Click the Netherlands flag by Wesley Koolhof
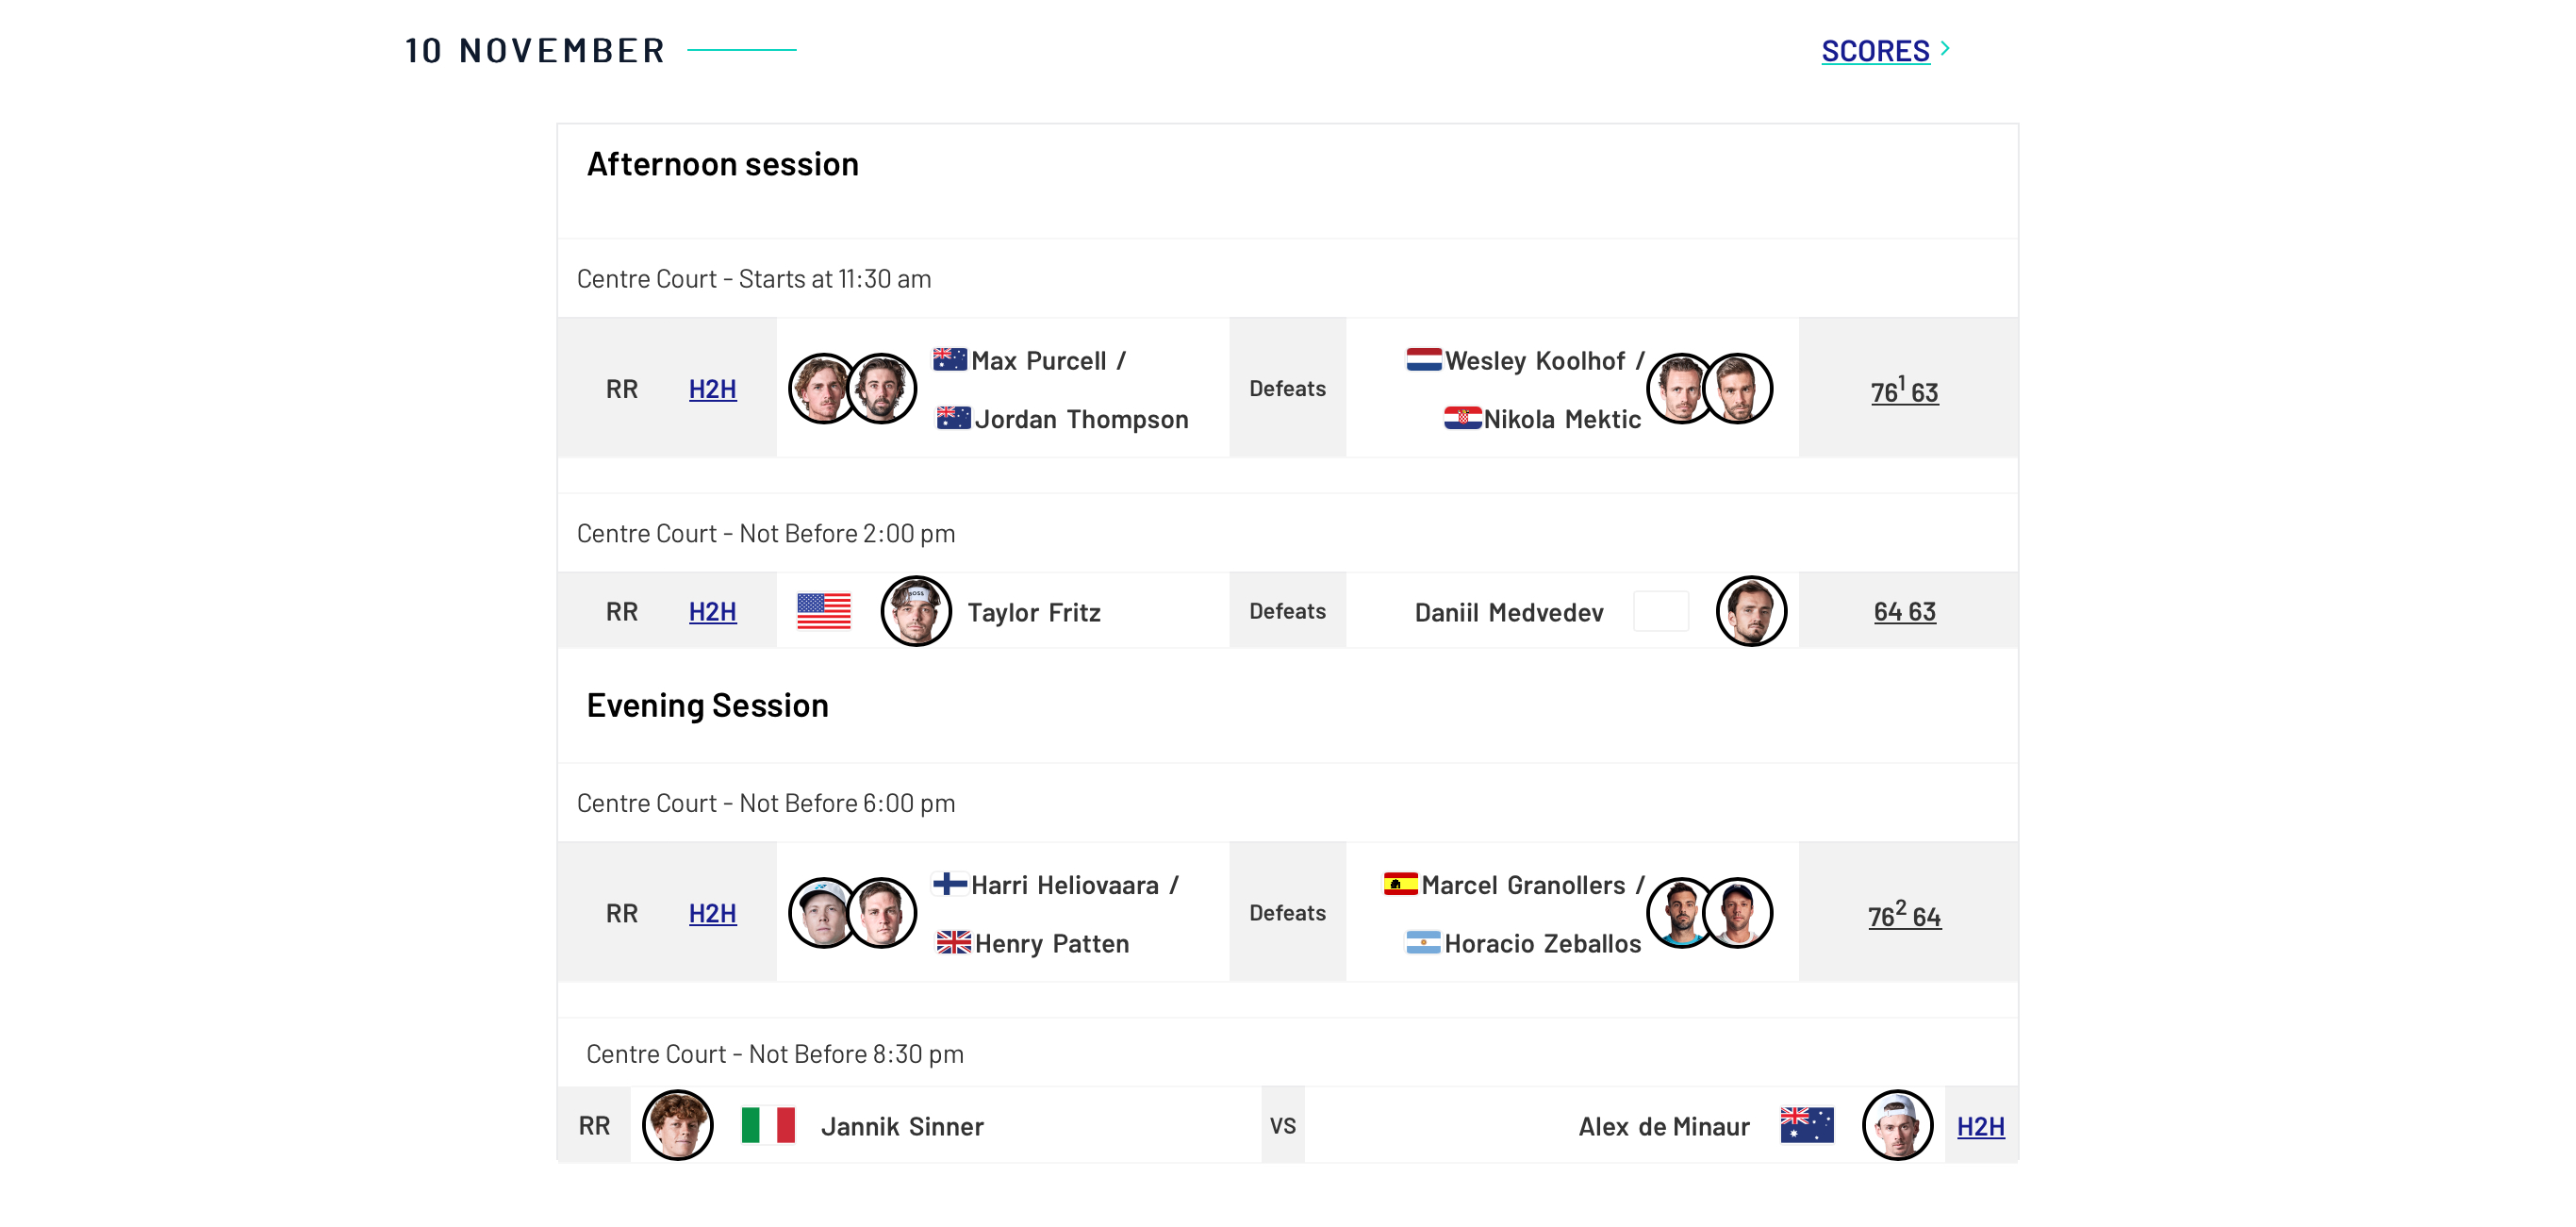The height and width of the screenshot is (1227, 2576). click(1424, 359)
